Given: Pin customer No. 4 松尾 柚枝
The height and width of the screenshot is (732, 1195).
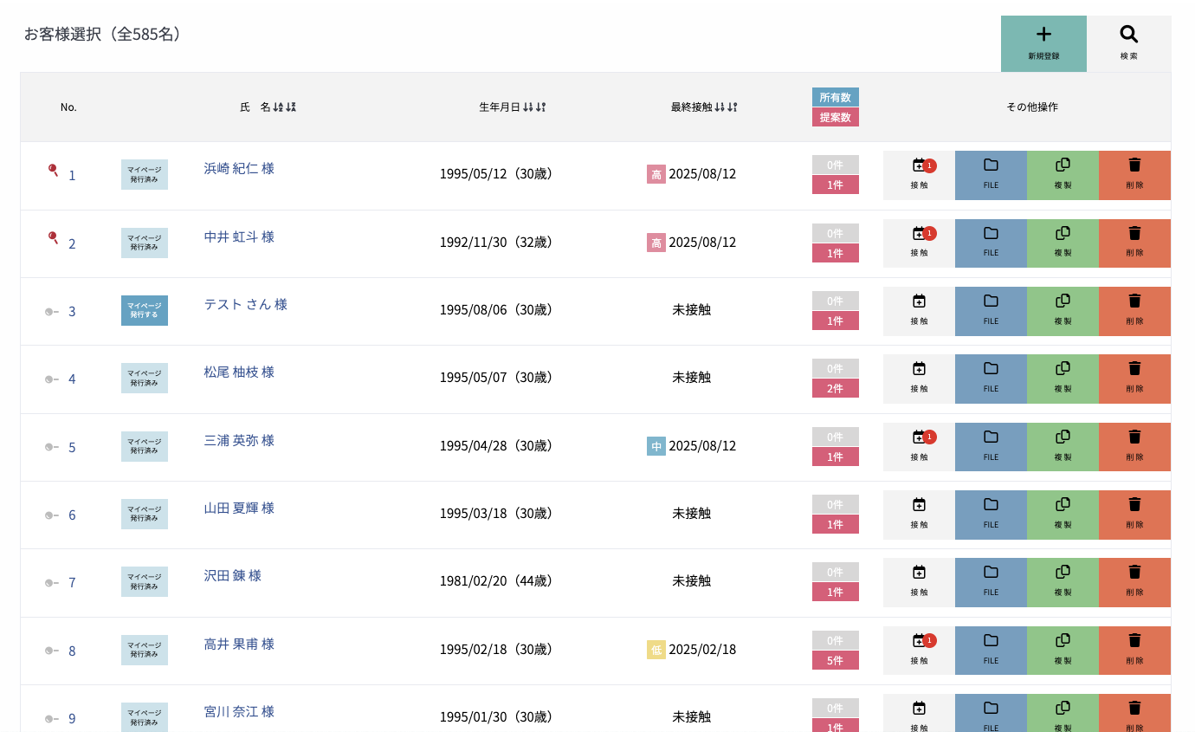Looking at the screenshot, I should [52, 379].
